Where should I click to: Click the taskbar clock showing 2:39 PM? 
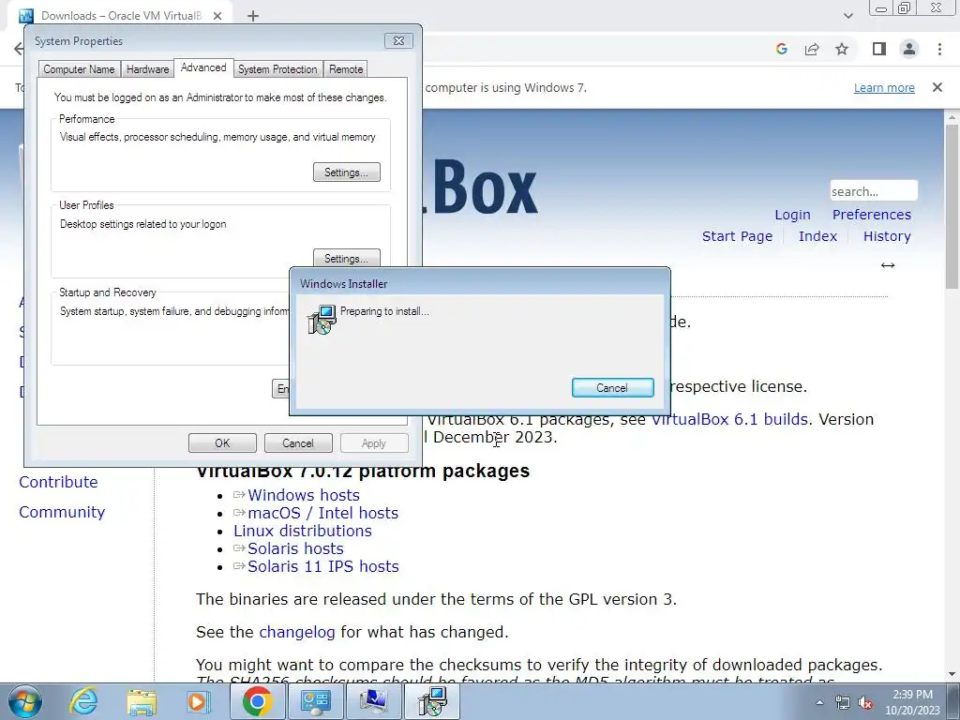pyautogui.click(x=912, y=702)
